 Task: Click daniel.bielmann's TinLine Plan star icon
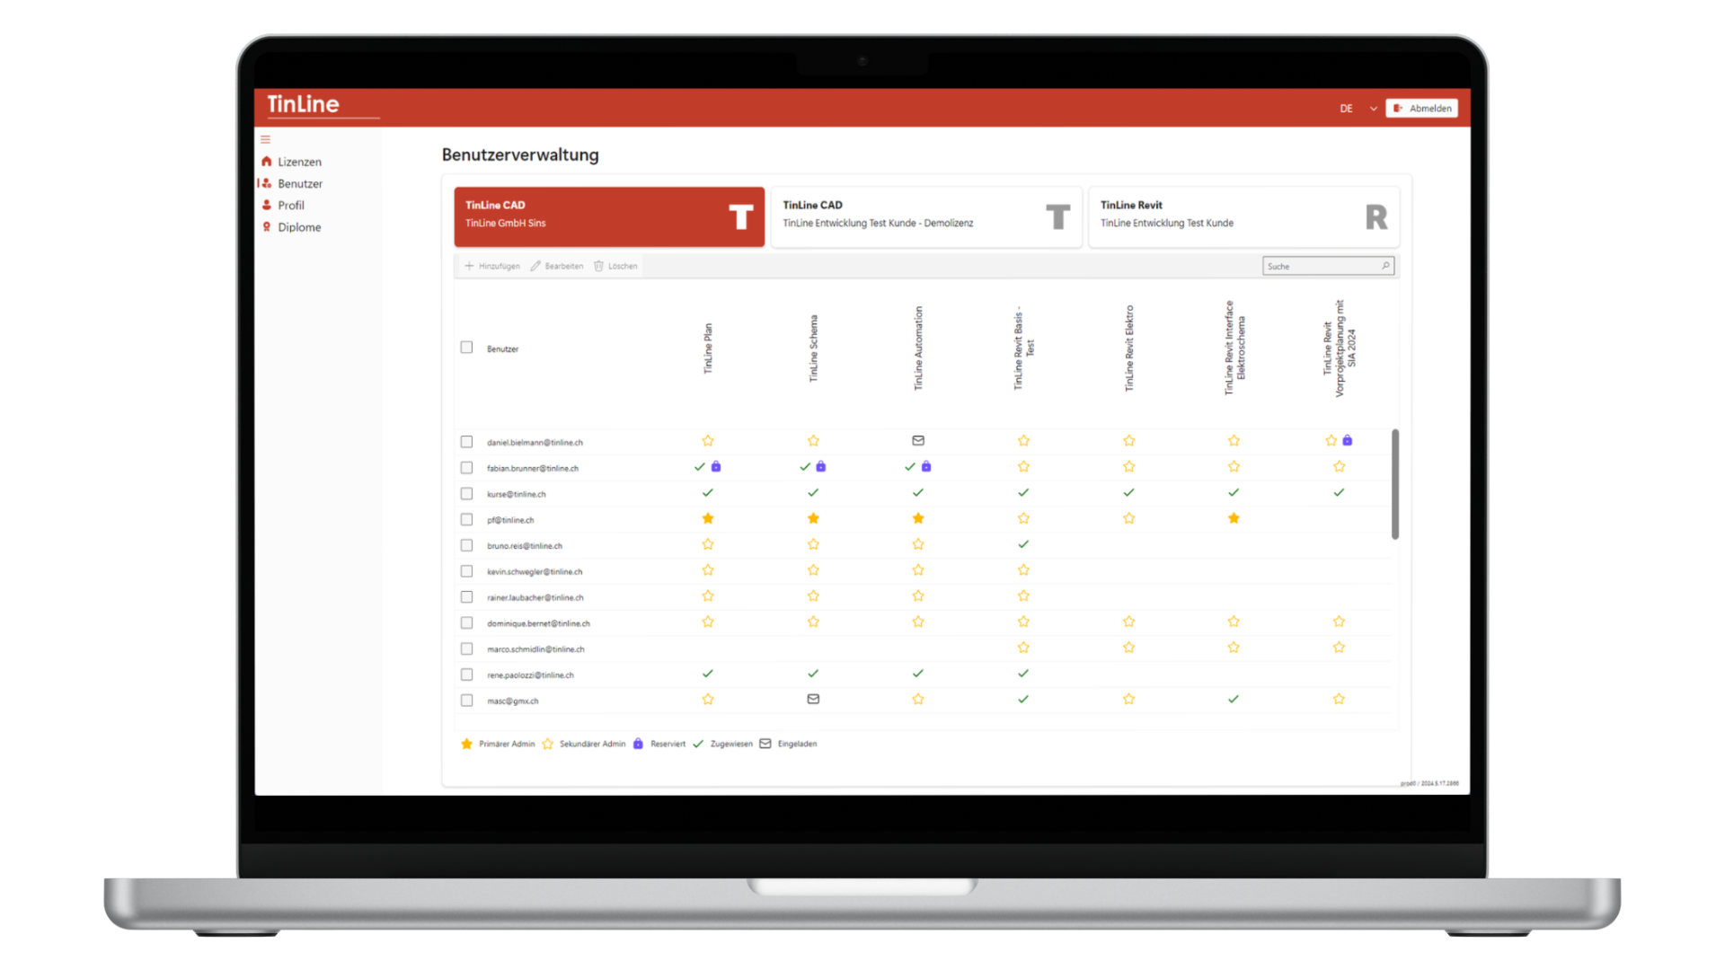pyautogui.click(x=708, y=441)
